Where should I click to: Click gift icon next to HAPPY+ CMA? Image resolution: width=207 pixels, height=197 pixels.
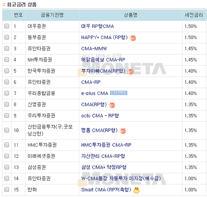click(133, 38)
